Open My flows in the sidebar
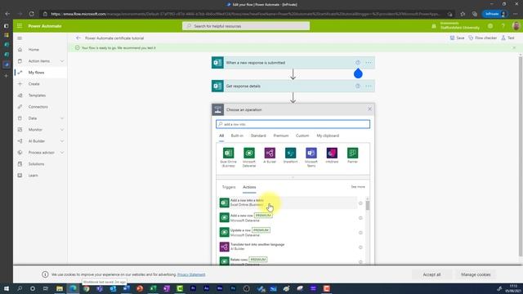The image size is (523, 294). [x=36, y=73]
